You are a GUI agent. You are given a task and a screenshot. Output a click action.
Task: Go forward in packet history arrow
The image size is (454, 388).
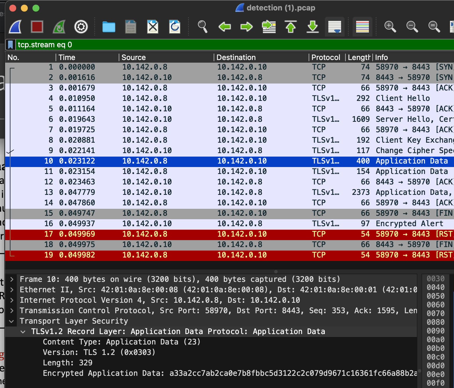(x=247, y=27)
